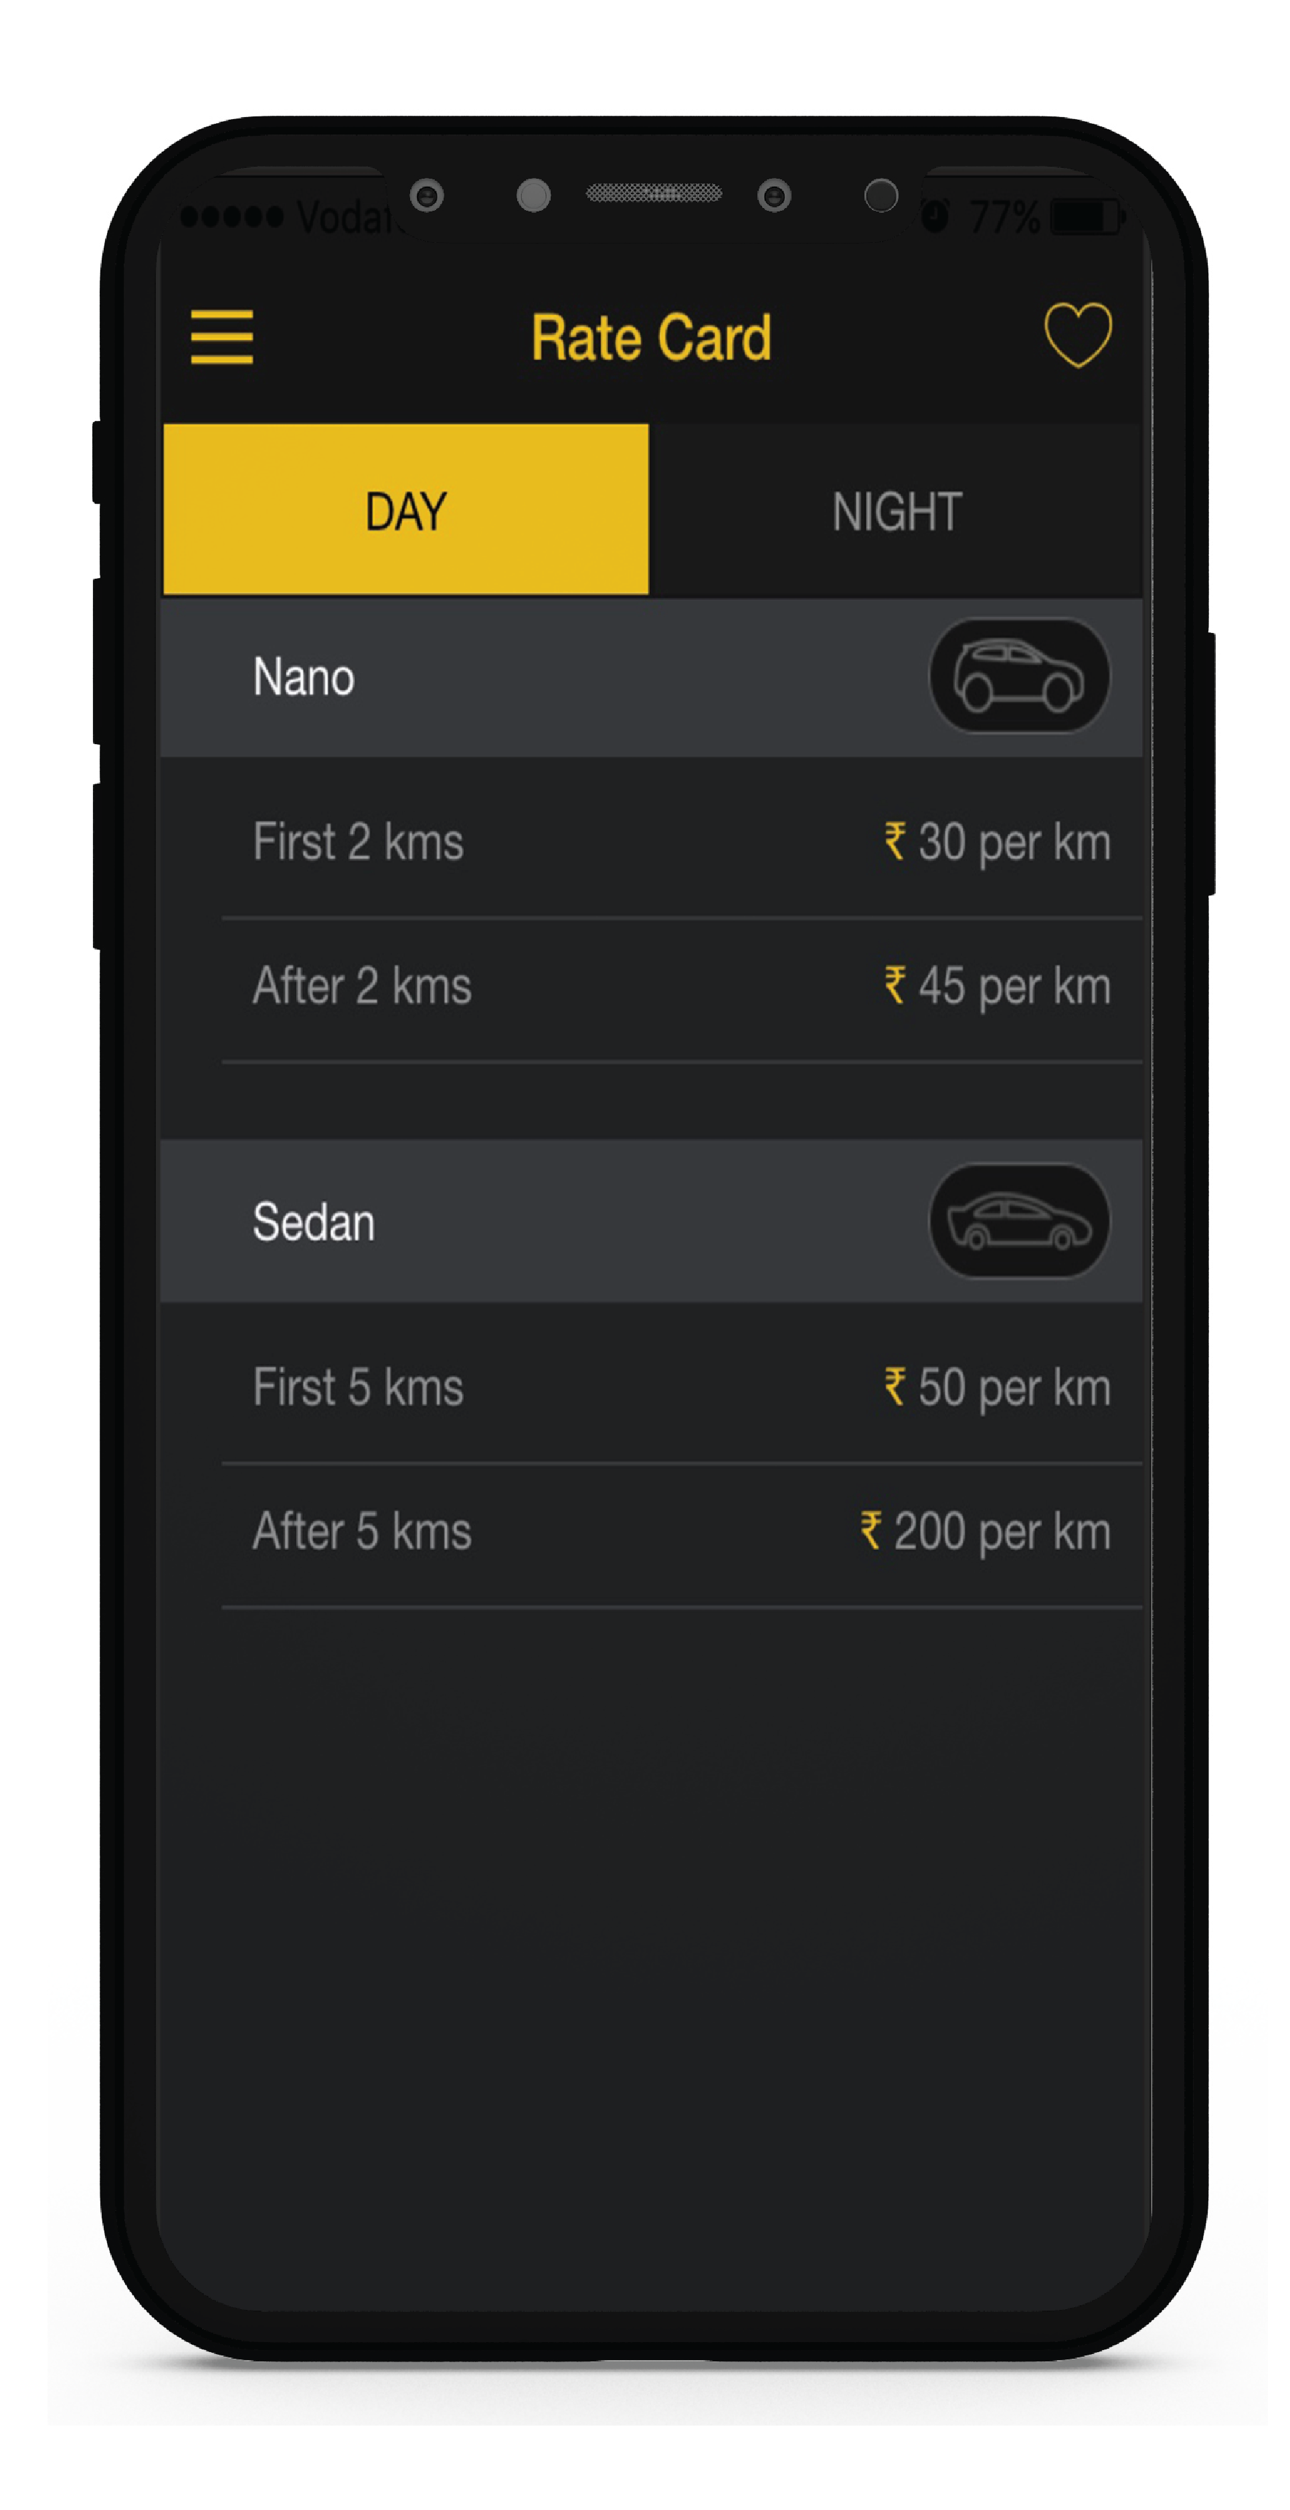Viewport: 1290px width, 2510px height.
Task: Tap the Sedan car icon
Action: click(x=1018, y=1221)
